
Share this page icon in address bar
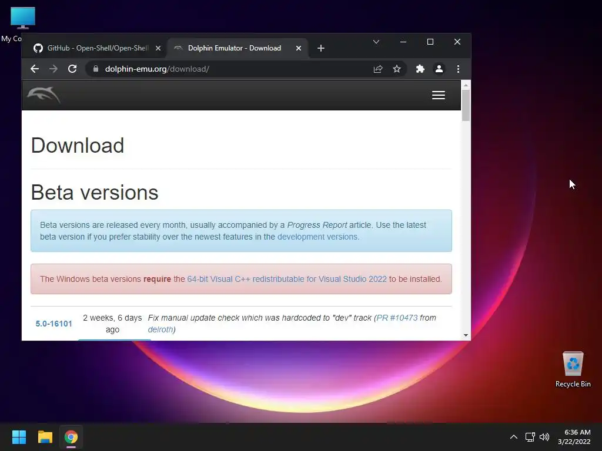pos(378,69)
